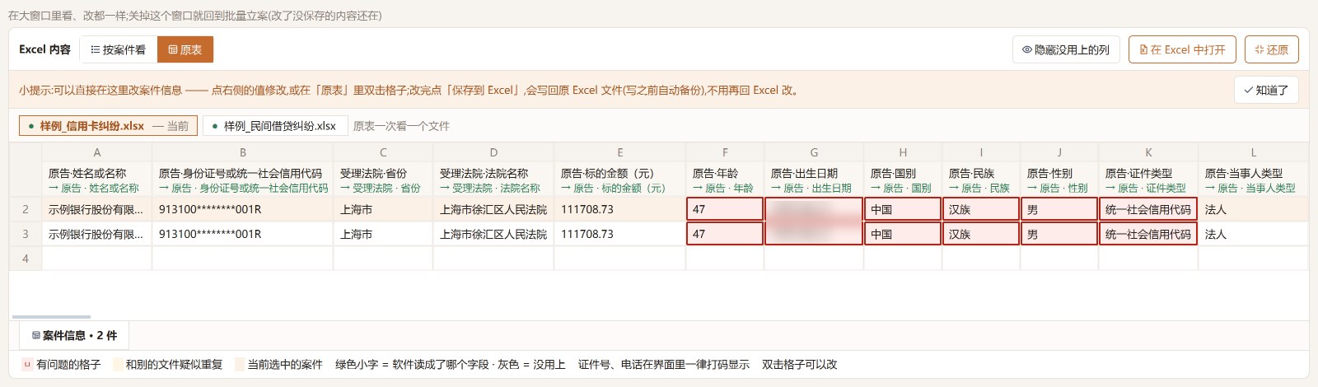Click header cell 原告·性别
Screen dimensions: 1318x387
click(1059, 180)
